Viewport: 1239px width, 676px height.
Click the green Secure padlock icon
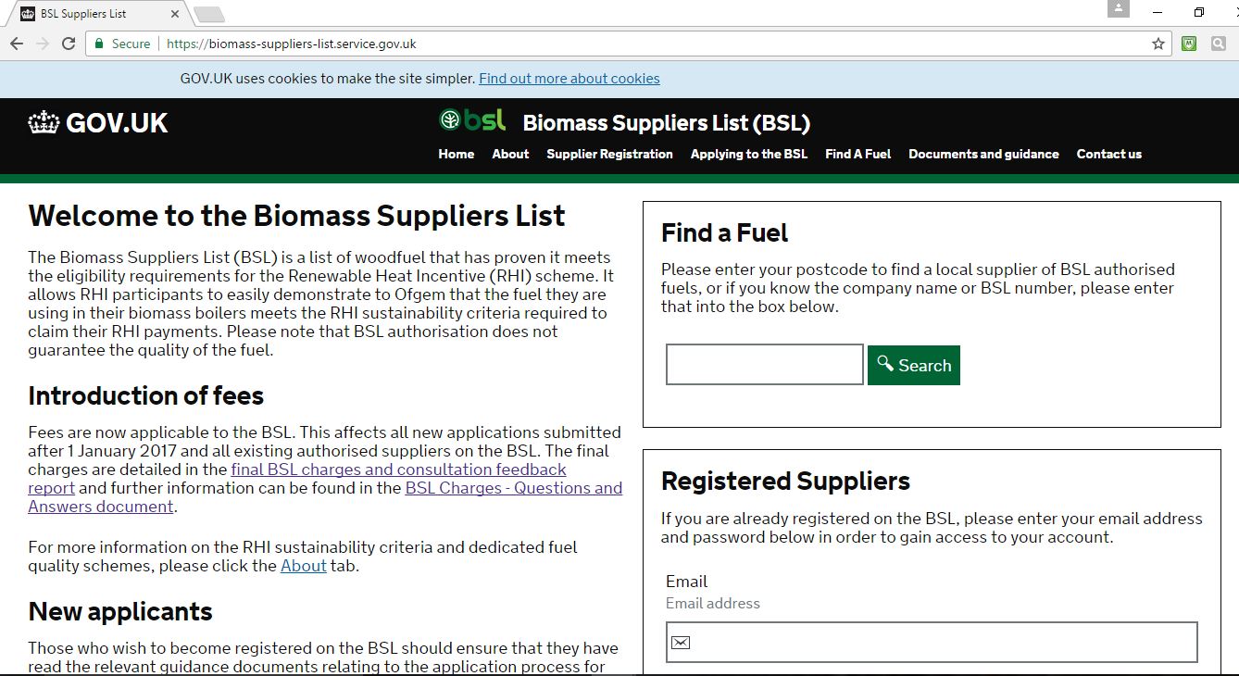(x=99, y=44)
